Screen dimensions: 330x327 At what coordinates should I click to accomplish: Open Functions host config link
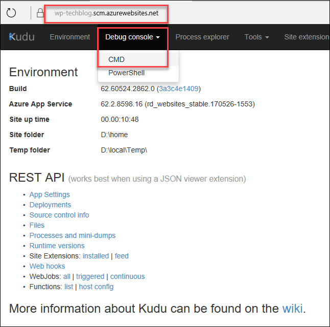(x=96, y=287)
